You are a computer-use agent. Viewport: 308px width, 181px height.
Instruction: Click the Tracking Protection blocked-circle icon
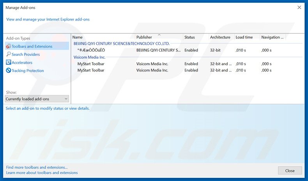[9, 70]
